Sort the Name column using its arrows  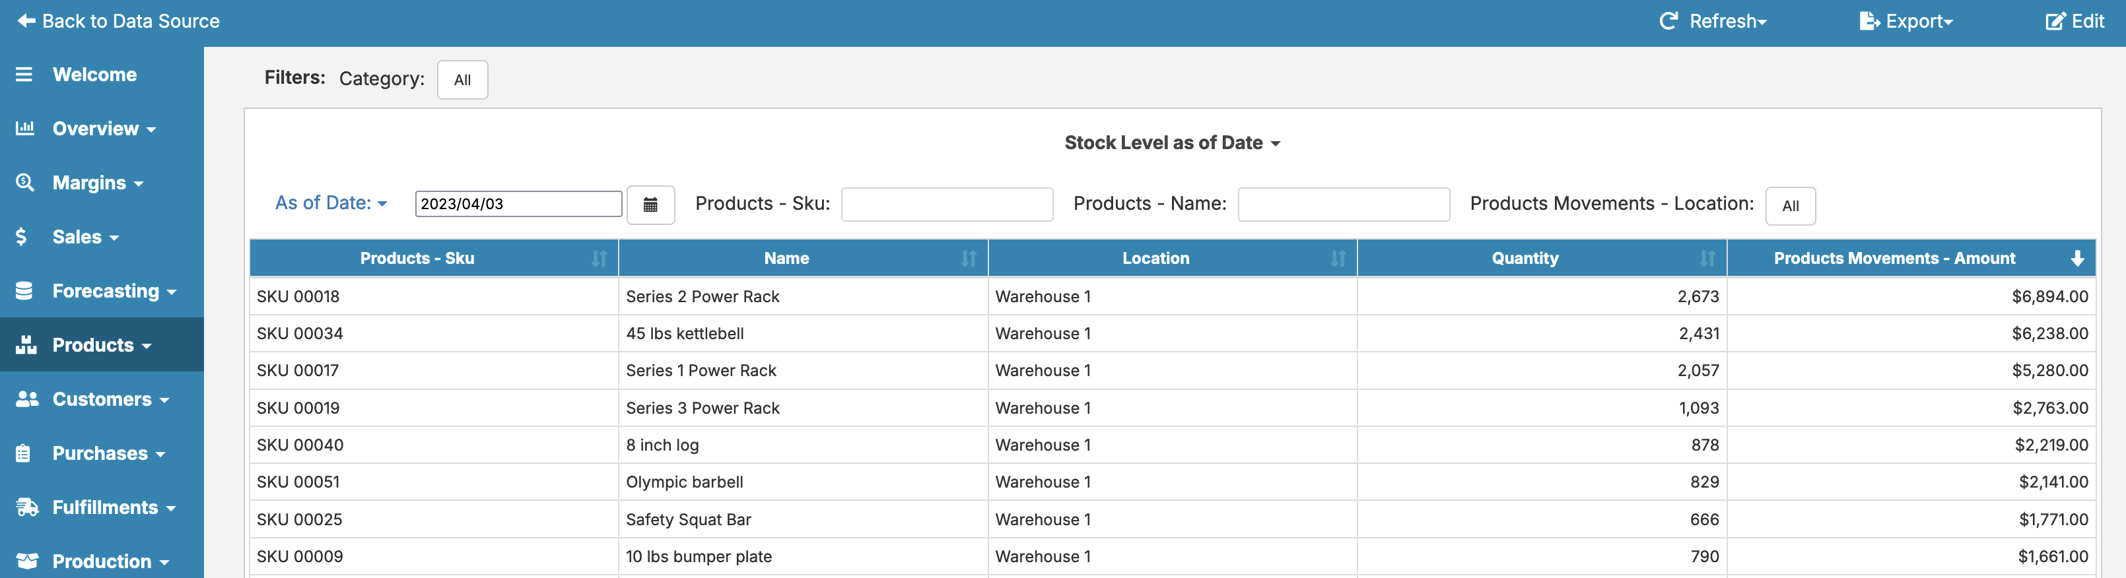[x=968, y=259]
